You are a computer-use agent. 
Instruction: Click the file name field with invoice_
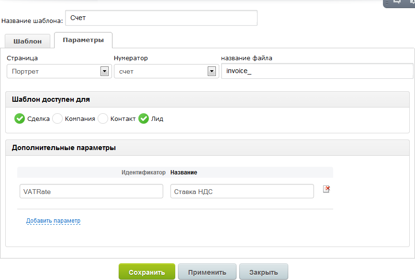coord(316,72)
